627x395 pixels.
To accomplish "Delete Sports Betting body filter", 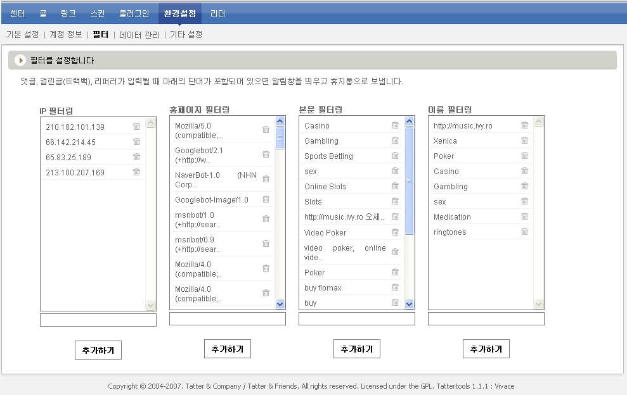I will (395, 155).
